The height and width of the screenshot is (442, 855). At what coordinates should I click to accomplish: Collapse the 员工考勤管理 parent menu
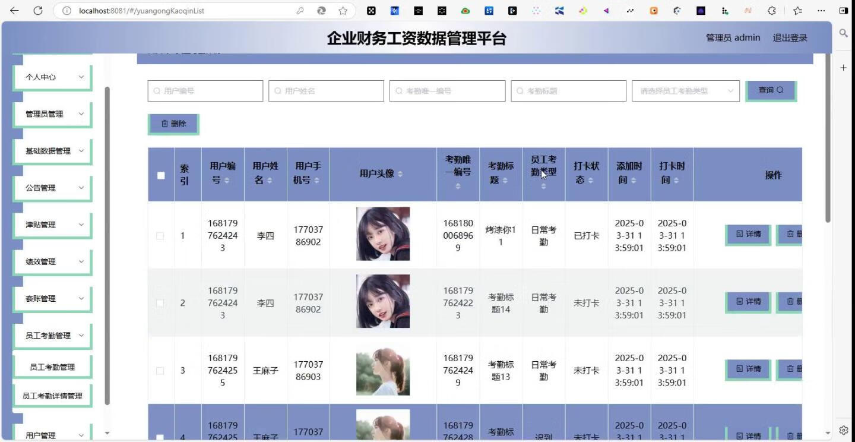click(52, 335)
